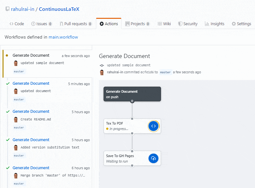Click the avatar beside 'Merge branch master'
This screenshot has height=188, width=255.
[16, 176]
